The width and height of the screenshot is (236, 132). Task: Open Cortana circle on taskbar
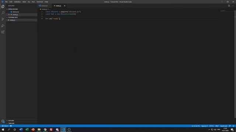[15, 129]
